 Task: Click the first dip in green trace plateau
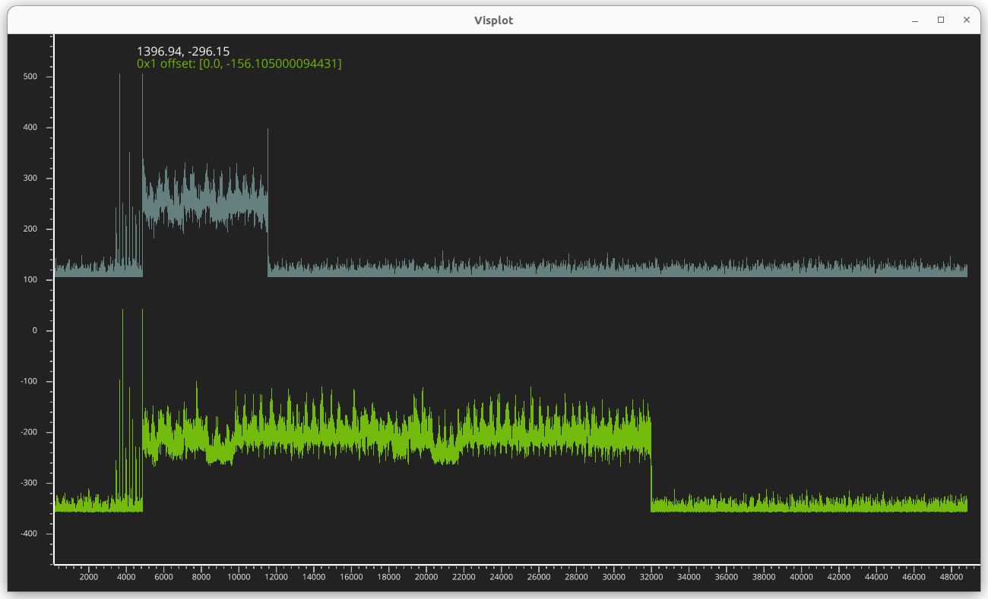220,452
